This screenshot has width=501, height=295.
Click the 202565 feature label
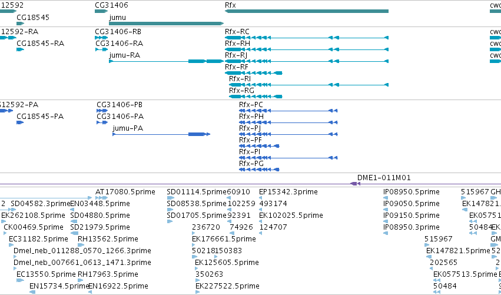tap(444, 263)
